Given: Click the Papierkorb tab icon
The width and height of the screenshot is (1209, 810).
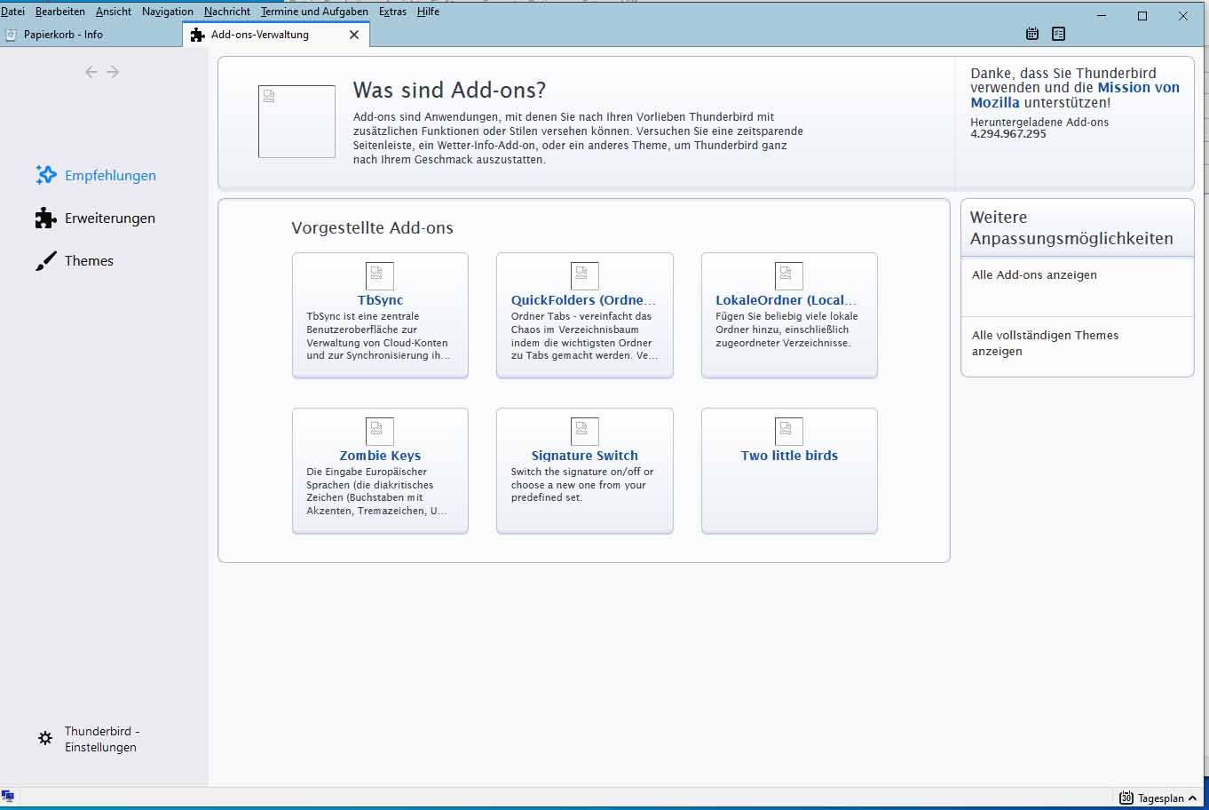Looking at the screenshot, I should (x=11, y=35).
